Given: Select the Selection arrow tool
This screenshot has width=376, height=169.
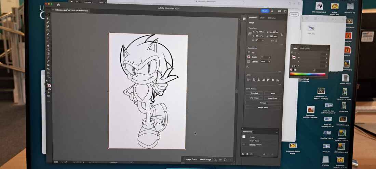Looking at the screenshot, I should coord(48,15).
